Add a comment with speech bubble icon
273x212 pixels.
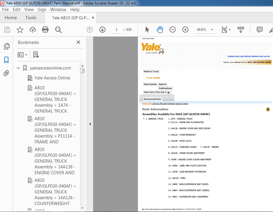260,30
